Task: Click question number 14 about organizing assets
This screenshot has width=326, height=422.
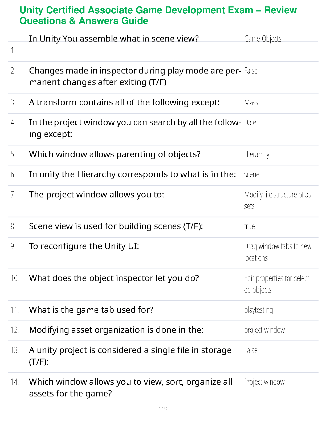Action: coord(131,387)
